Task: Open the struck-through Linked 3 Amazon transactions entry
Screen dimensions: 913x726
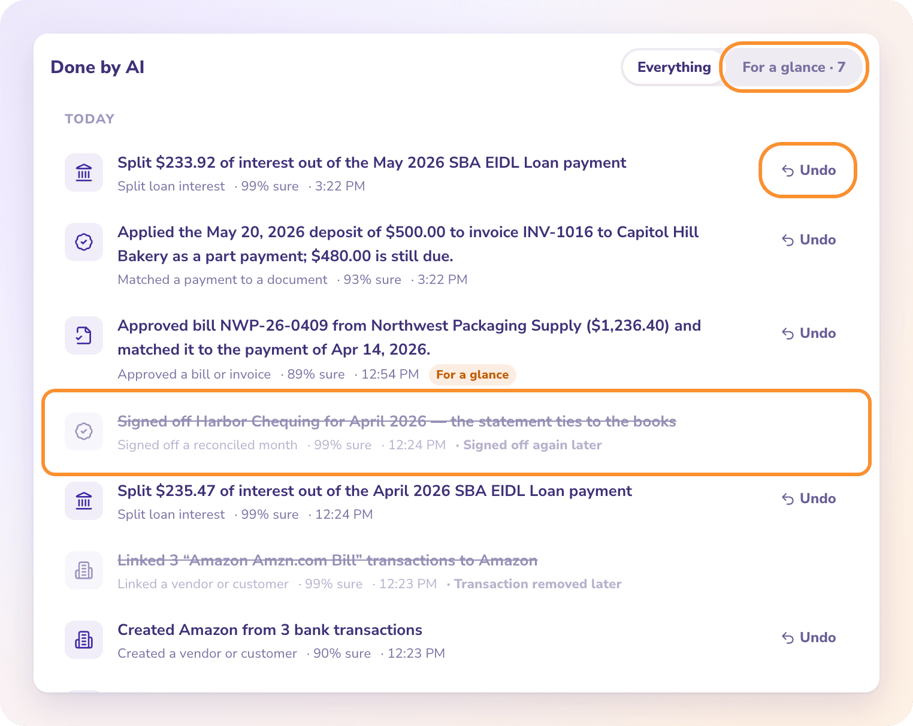Action: tap(327, 560)
